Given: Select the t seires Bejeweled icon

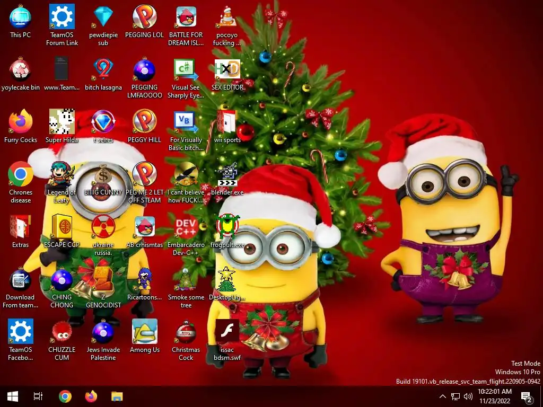Looking at the screenshot, I should pos(103,121).
